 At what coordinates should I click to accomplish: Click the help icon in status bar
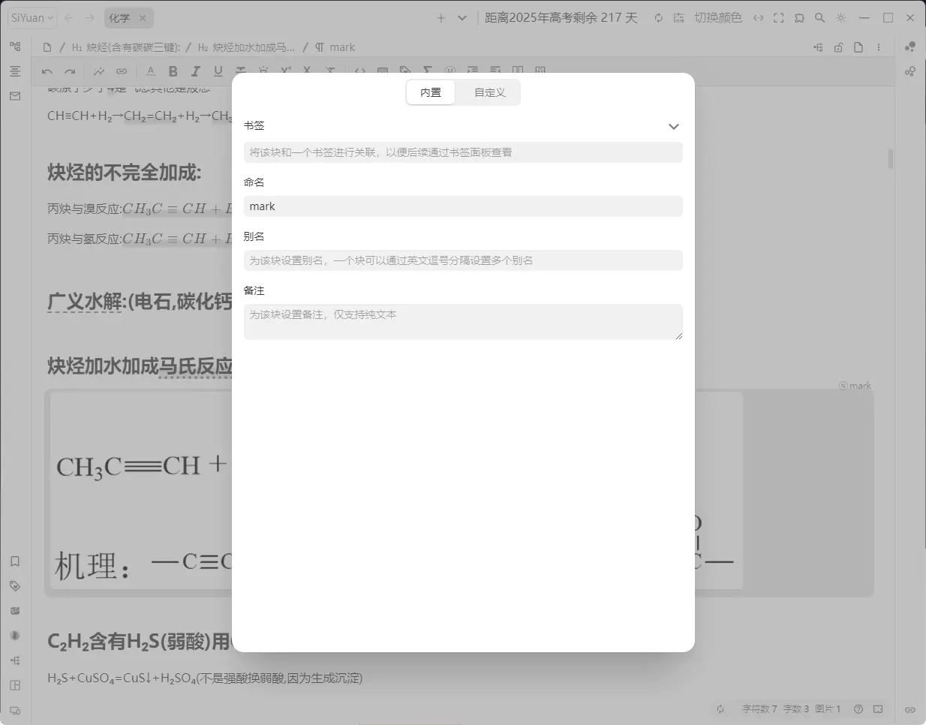pyautogui.click(x=858, y=709)
